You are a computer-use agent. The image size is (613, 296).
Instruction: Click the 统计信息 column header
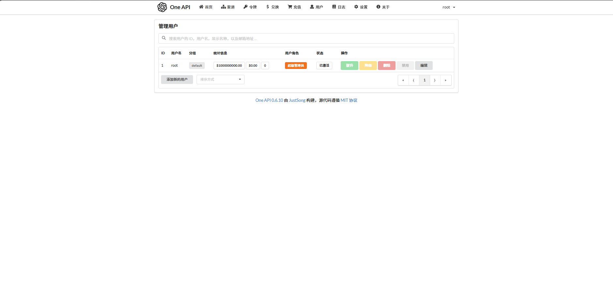[x=220, y=53]
